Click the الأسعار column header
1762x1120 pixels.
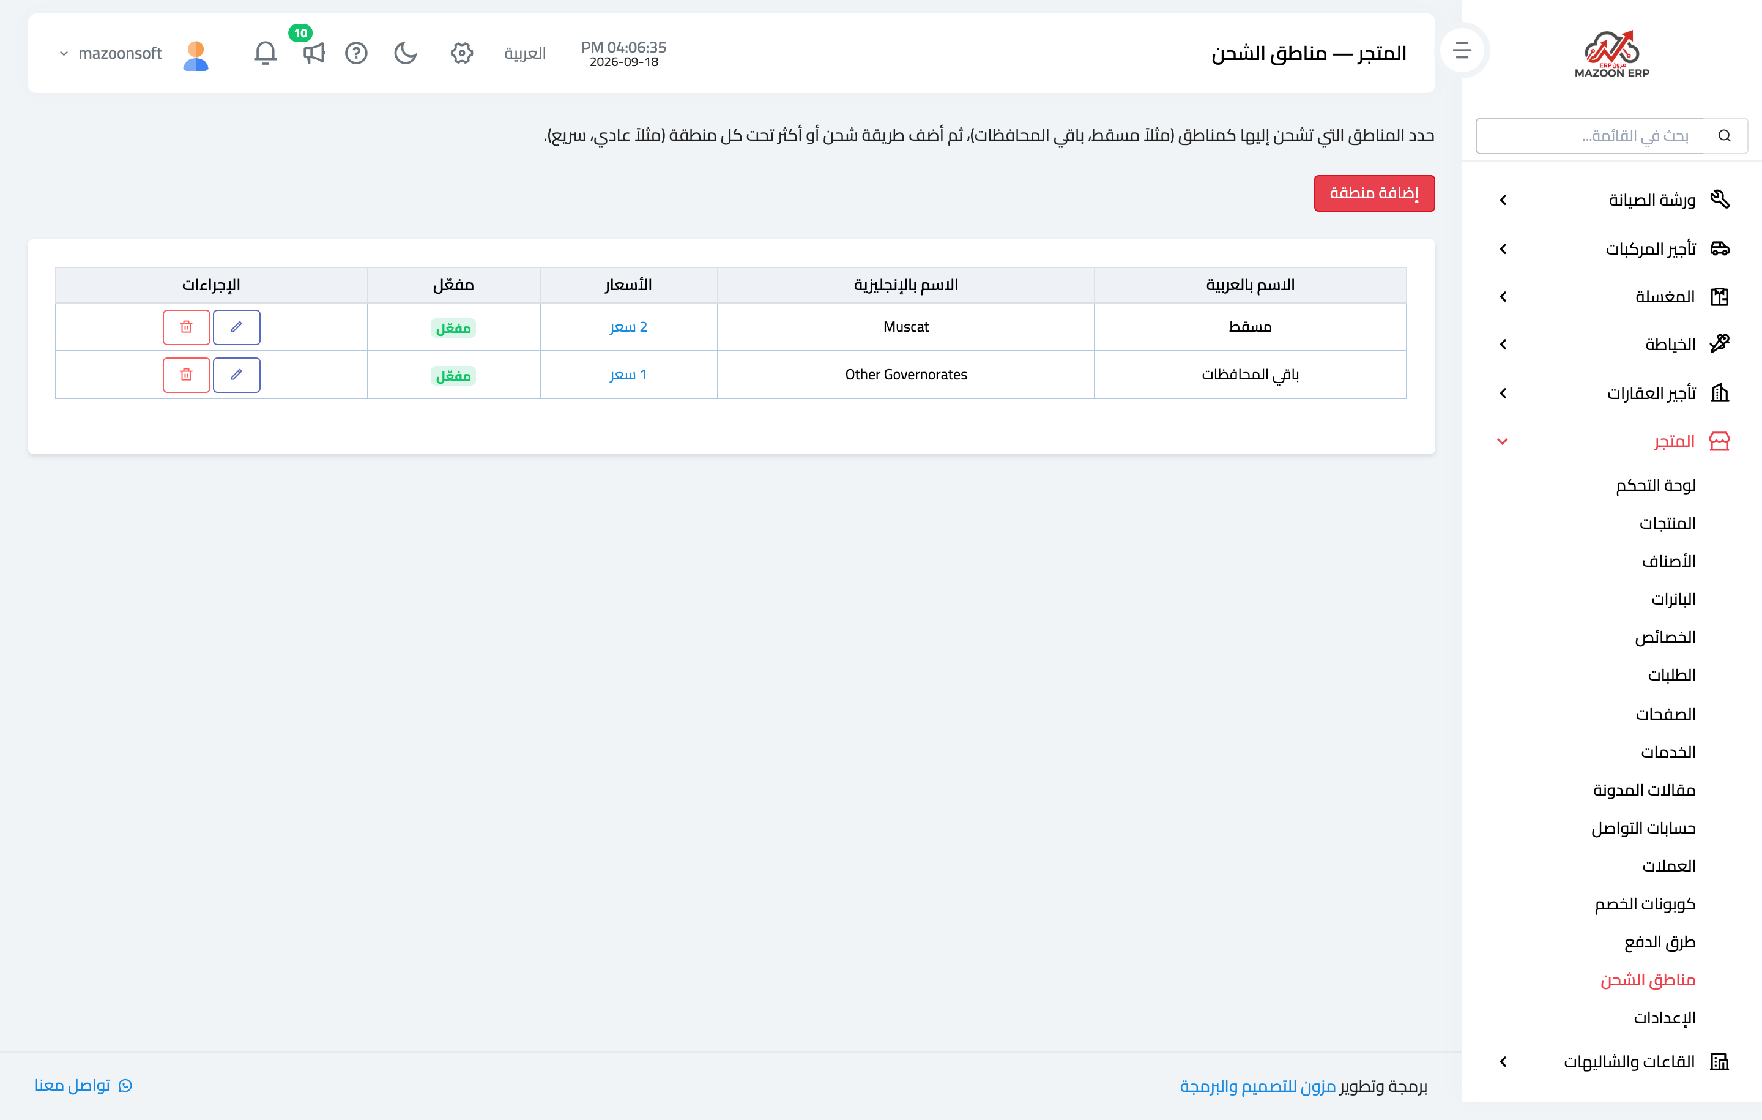[x=628, y=285]
